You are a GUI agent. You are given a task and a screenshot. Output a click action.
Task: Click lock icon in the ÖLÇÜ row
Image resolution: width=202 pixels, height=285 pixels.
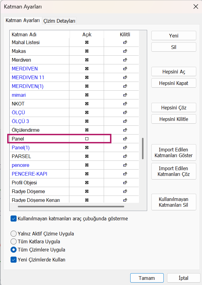pyautogui.click(x=125, y=112)
